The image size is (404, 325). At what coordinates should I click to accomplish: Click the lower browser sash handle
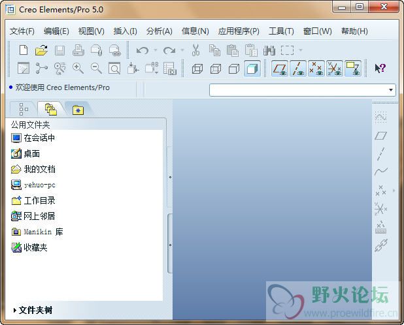[170, 245]
